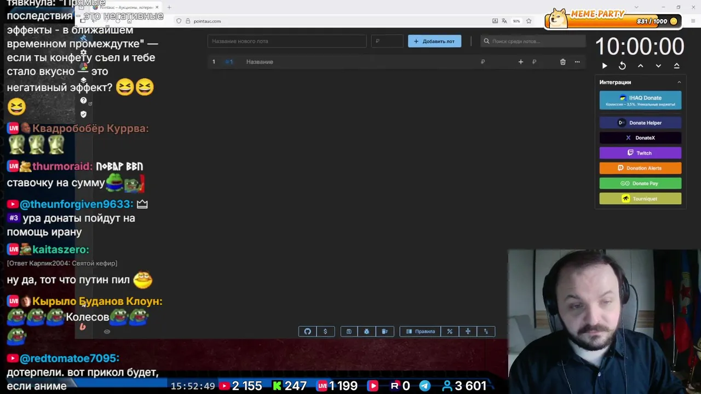Click the Meme-Party 831 / 1000 progress banner
701x394 pixels.
tap(614, 19)
